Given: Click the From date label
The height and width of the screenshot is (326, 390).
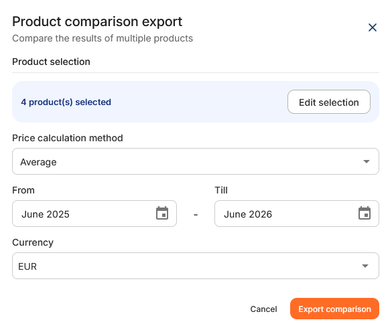Looking at the screenshot, I should point(23,190).
